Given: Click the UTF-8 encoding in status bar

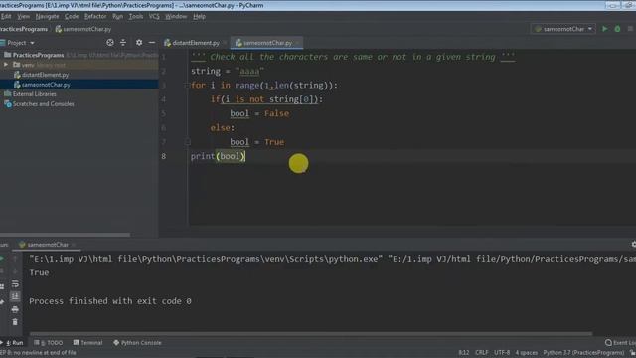Looking at the screenshot, I should click(x=502, y=353).
